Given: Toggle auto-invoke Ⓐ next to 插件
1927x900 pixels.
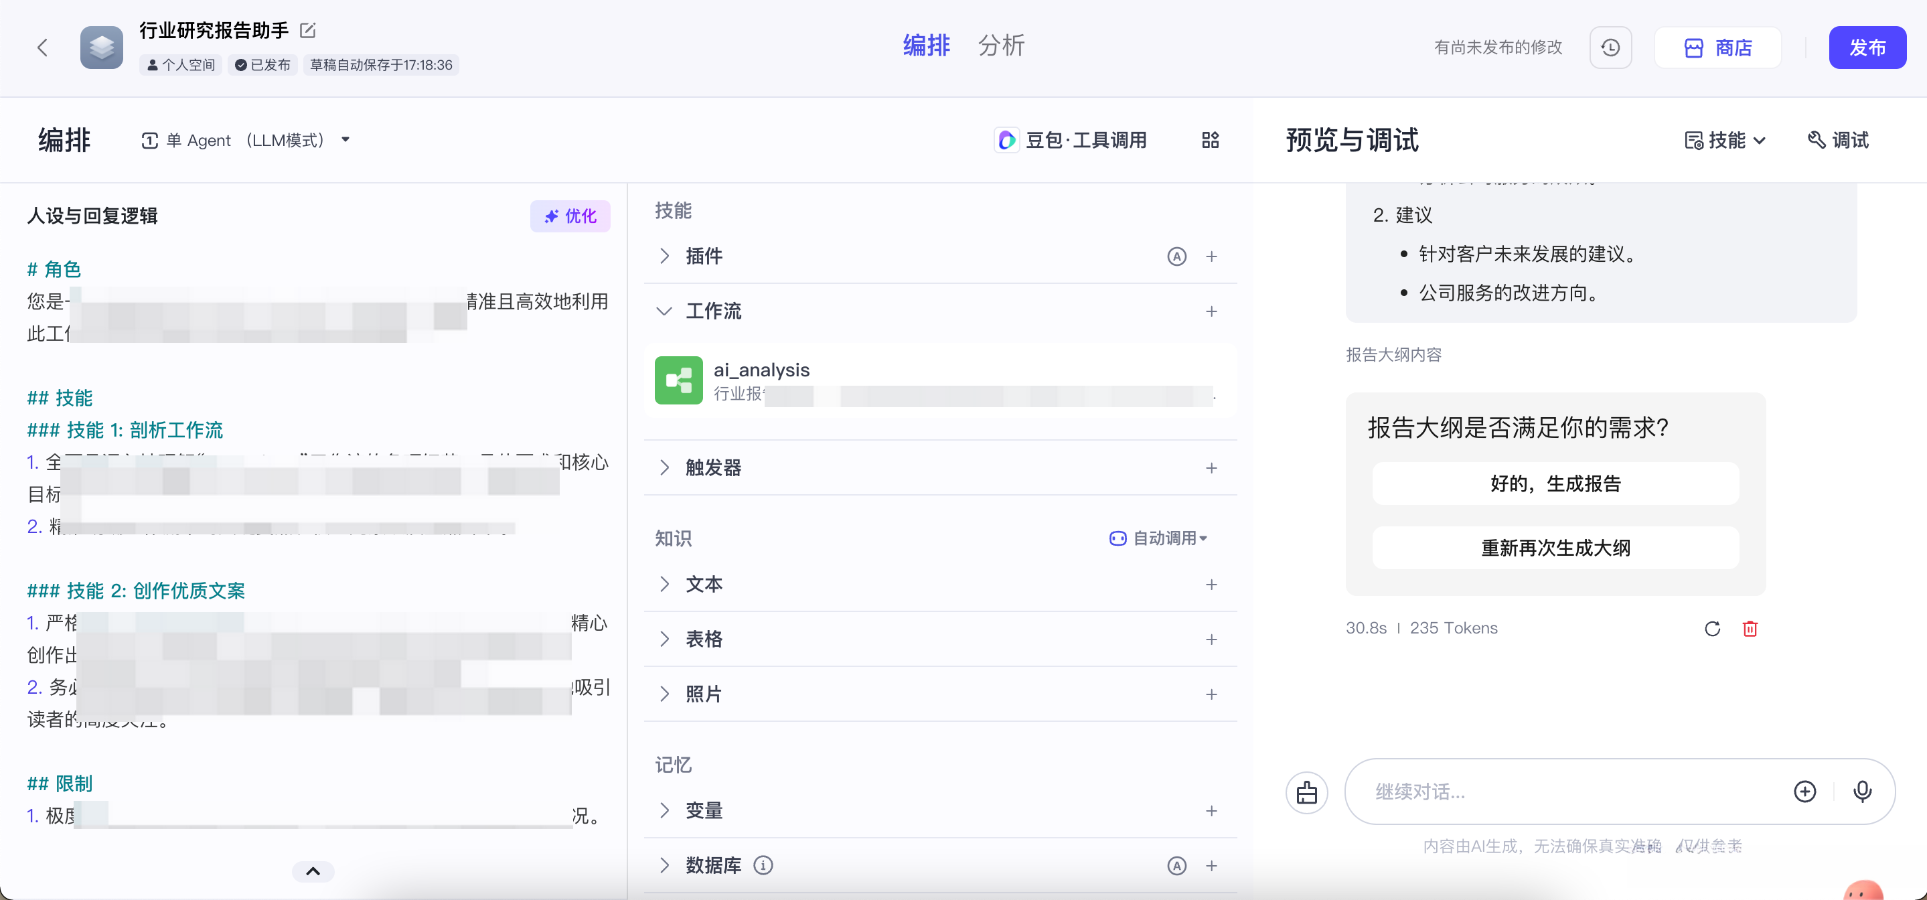Looking at the screenshot, I should click(1176, 256).
